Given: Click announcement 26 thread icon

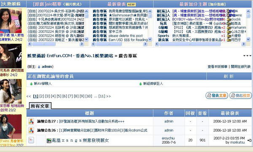Looking at the screenshot, I should (x=31, y=131).
